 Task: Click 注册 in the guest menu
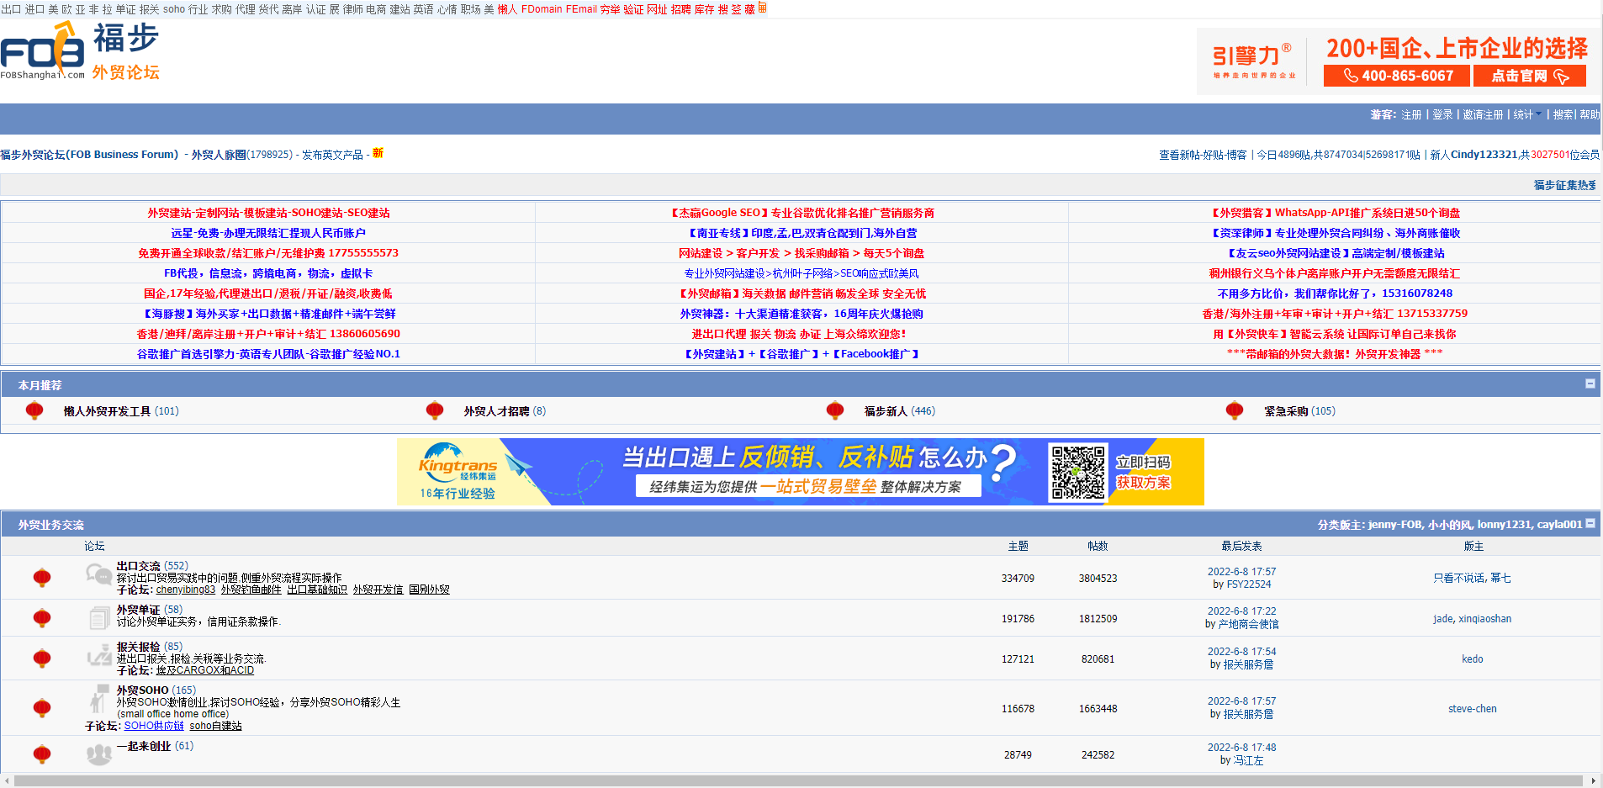1411,114
